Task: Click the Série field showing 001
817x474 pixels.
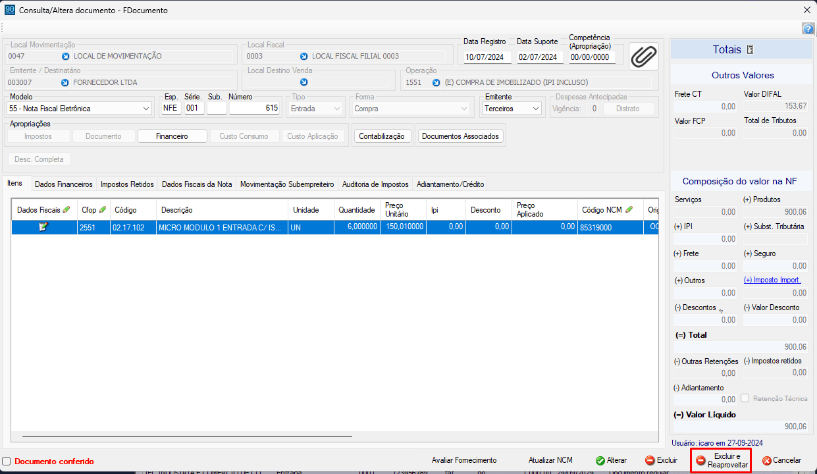Action: (x=194, y=108)
